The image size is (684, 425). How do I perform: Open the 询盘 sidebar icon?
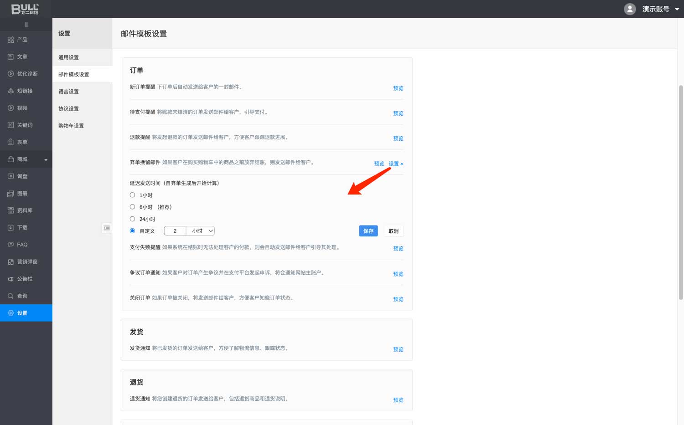point(11,176)
